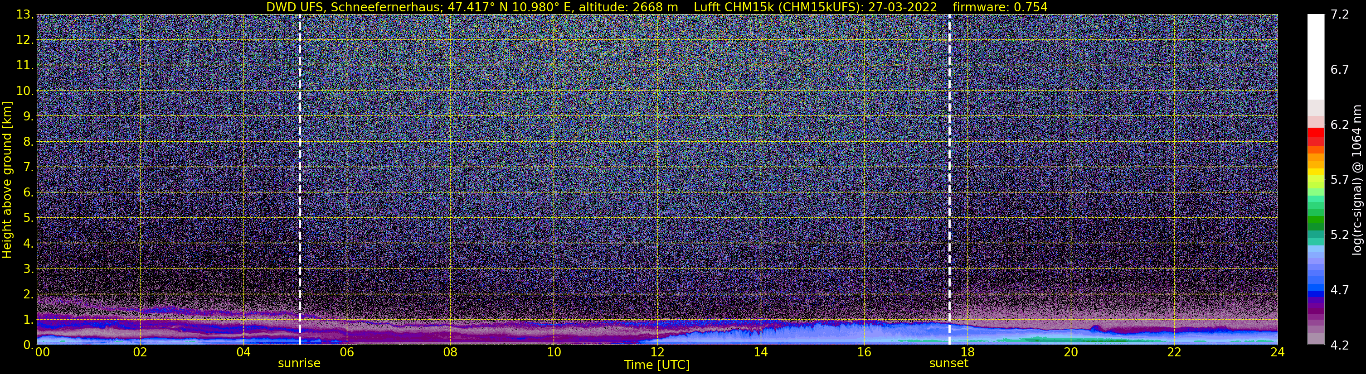Viewport: 1366px width, 374px height.
Task: Click the '3.' tick on the height axis
Action: click(x=28, y=269)
